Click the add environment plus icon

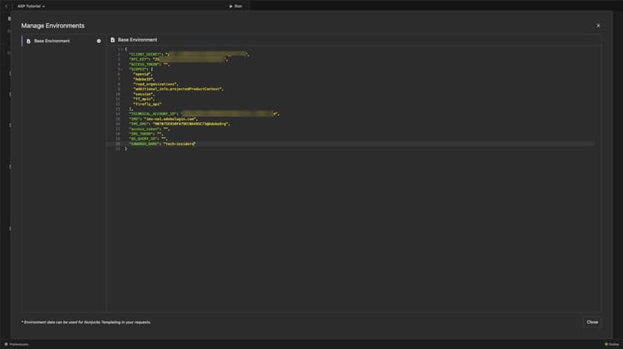(x=99, y=41)
